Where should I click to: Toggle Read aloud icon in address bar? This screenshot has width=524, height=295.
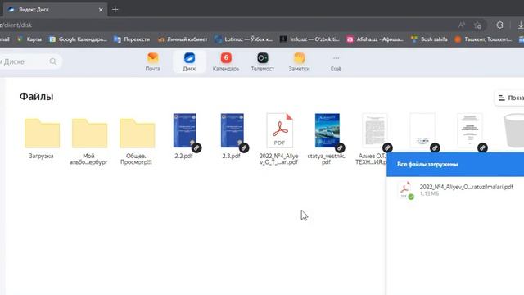[462, 25]
